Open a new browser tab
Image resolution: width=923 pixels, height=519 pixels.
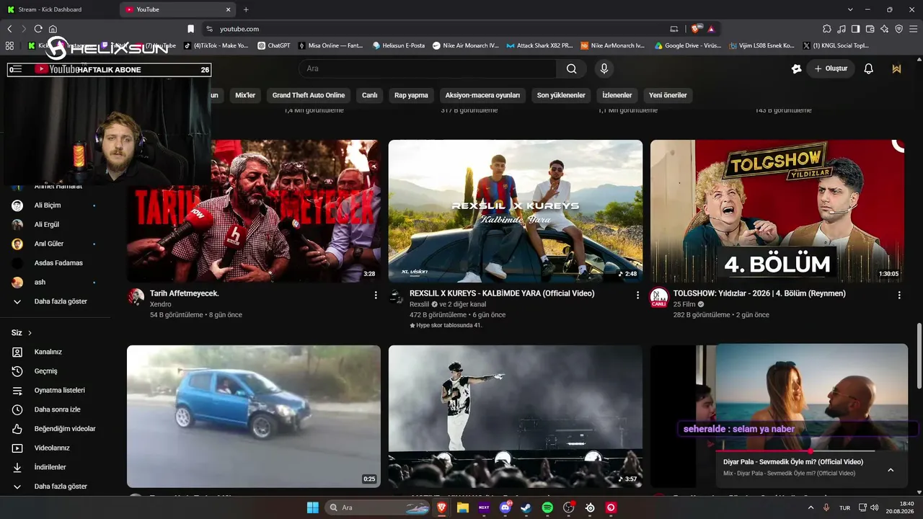[246, 9]
